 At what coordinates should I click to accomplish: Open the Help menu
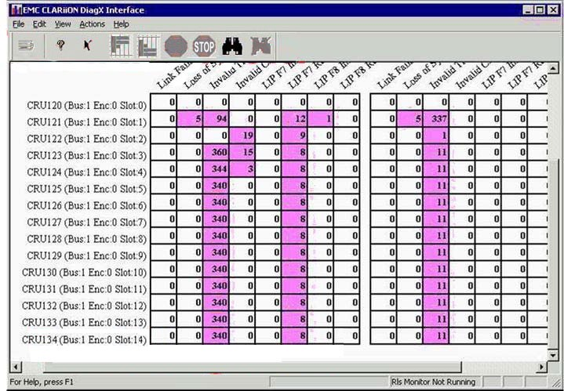pyautogui.click(x=122, y=24)
